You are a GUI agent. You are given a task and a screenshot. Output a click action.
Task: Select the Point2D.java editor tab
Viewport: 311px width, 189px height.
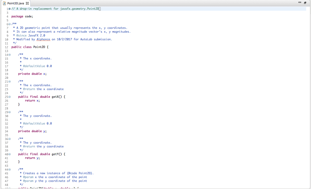point(16,3)
